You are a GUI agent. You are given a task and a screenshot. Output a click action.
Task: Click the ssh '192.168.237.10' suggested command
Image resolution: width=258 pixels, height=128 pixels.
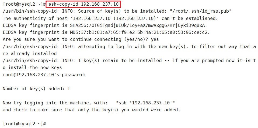tap(145, 103)
